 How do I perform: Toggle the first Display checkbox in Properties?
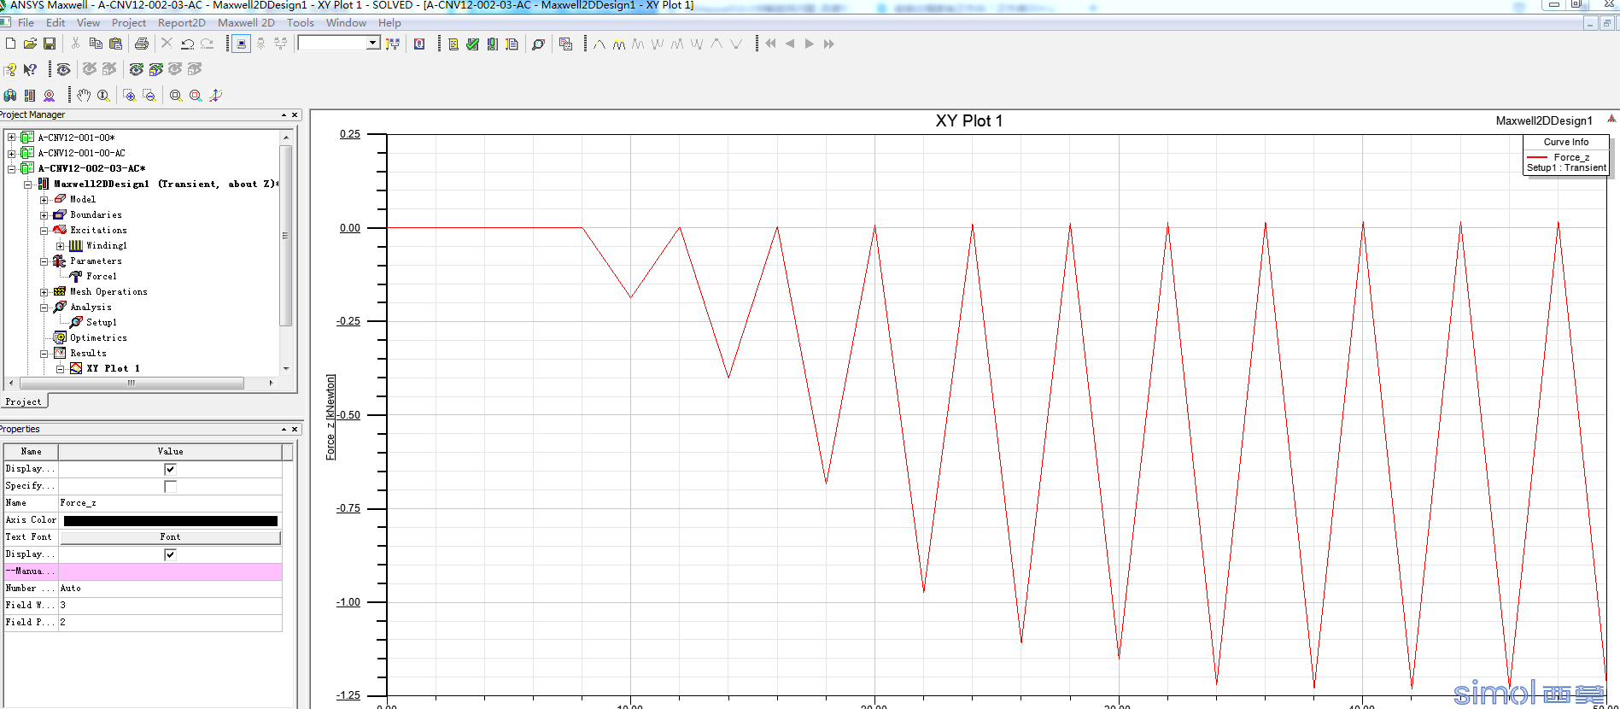tap(170, 469)
